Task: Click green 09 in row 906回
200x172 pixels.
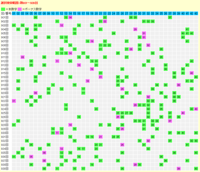Action: pos(48,37)
